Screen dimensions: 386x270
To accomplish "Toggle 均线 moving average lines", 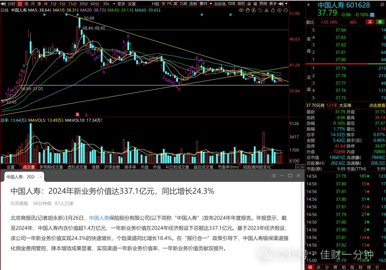I will tap(232, 4).
